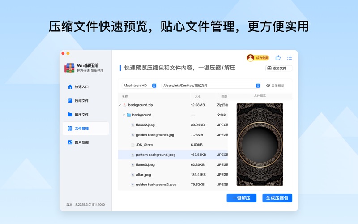Click the file icon of flame3.jpeg

132,164
